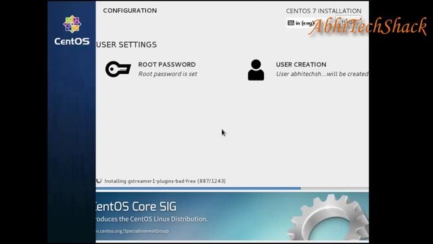
Task: Click the keyboard layout icon
Action: pyautogui.click(x=291, y=23)
